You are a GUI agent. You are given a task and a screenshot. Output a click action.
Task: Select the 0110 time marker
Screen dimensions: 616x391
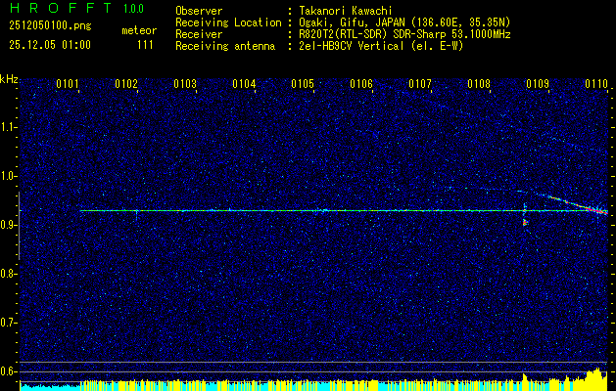[596, 85]
